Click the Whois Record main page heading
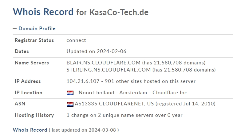The height and width of the screenshot is (135, 233). 43,12
